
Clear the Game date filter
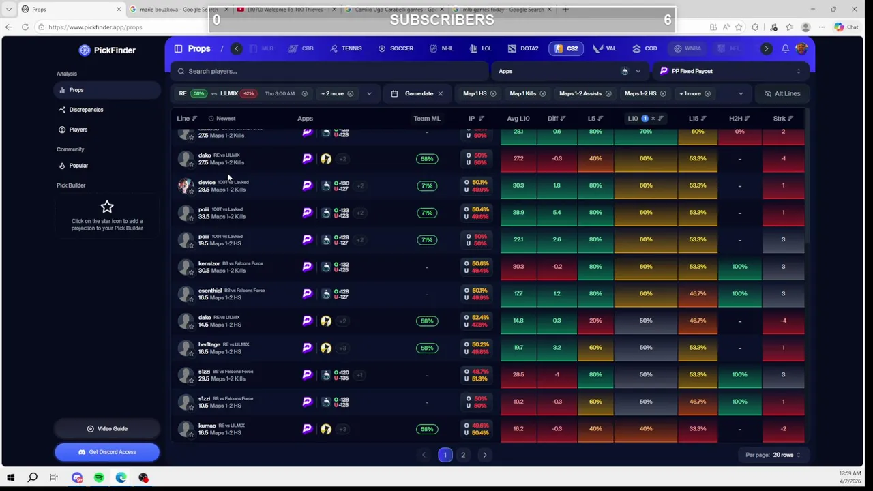tap(440, 93)
